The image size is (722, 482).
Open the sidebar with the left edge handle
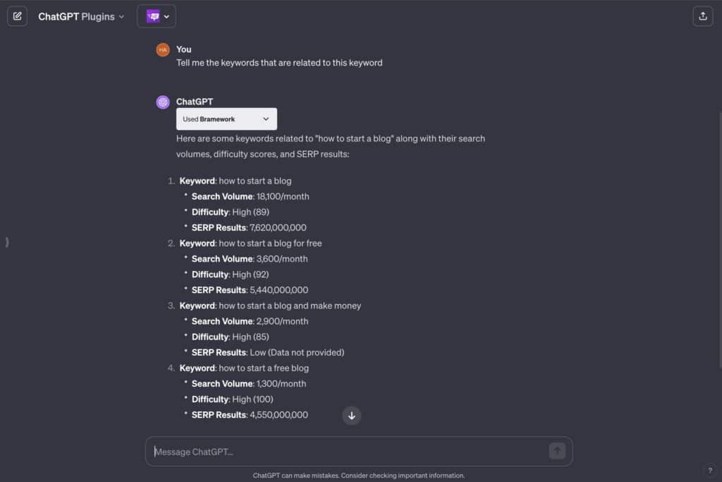[x=7, y=242]
